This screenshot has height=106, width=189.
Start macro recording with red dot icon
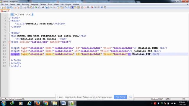(92, 7)
